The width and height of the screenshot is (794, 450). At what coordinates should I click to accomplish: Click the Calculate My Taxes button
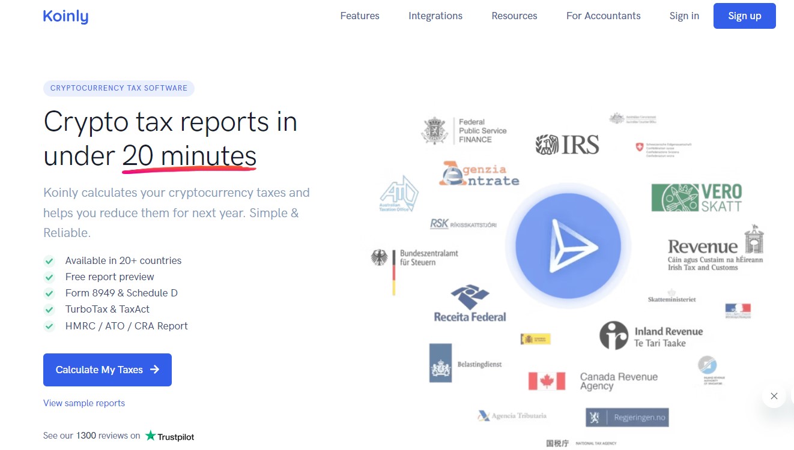click(x=108, y=370)
